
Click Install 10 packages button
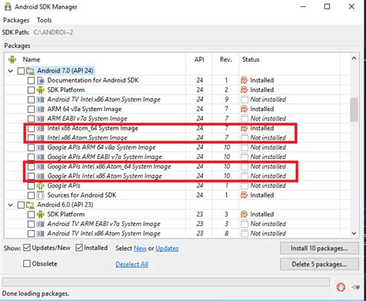tap(319, 249)
